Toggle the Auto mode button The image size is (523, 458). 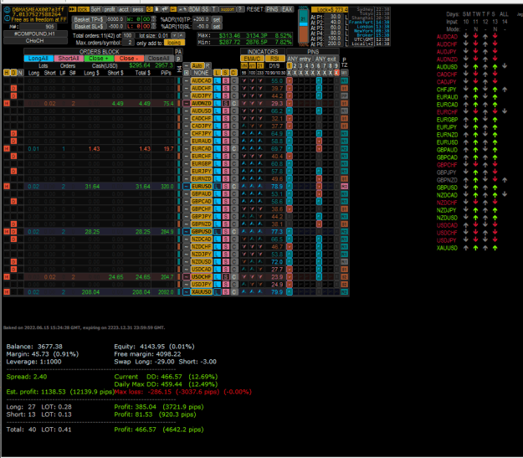pyautogui.click(x=197, y=66)
